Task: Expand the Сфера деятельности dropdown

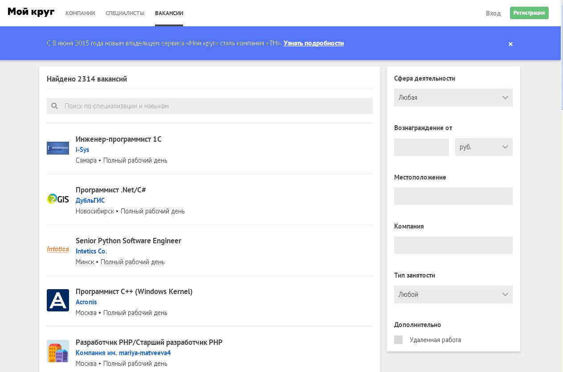Action: tap(453, 98)
